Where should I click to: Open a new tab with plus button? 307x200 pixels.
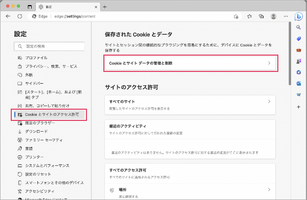click(105, 7)
